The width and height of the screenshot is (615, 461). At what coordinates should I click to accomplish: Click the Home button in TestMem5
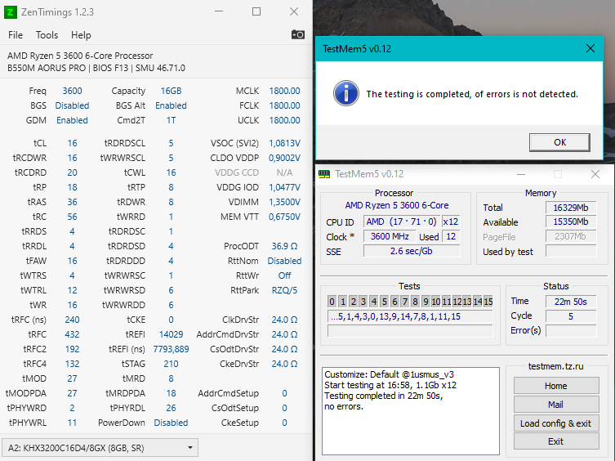(x=555, y=386)
